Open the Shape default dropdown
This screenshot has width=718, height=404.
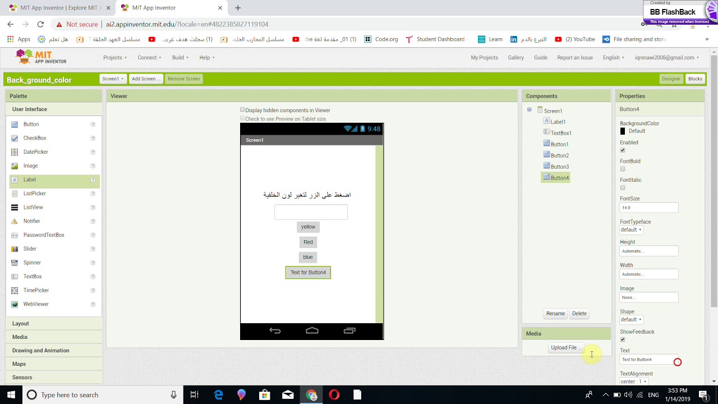630,319
